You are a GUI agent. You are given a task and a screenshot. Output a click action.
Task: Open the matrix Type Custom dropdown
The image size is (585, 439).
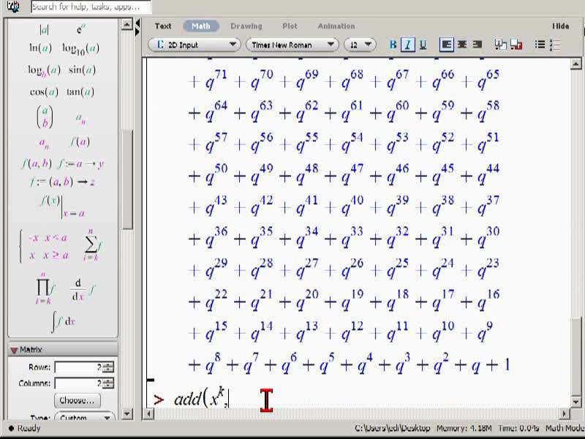click(85, 416)
